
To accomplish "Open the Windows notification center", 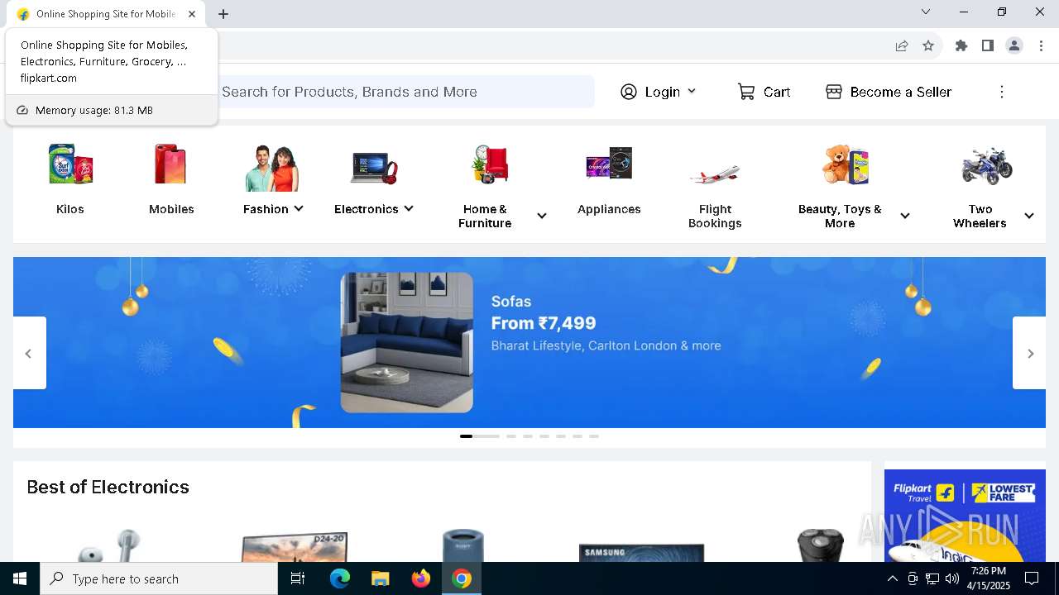I will [x=1032, y=578].
